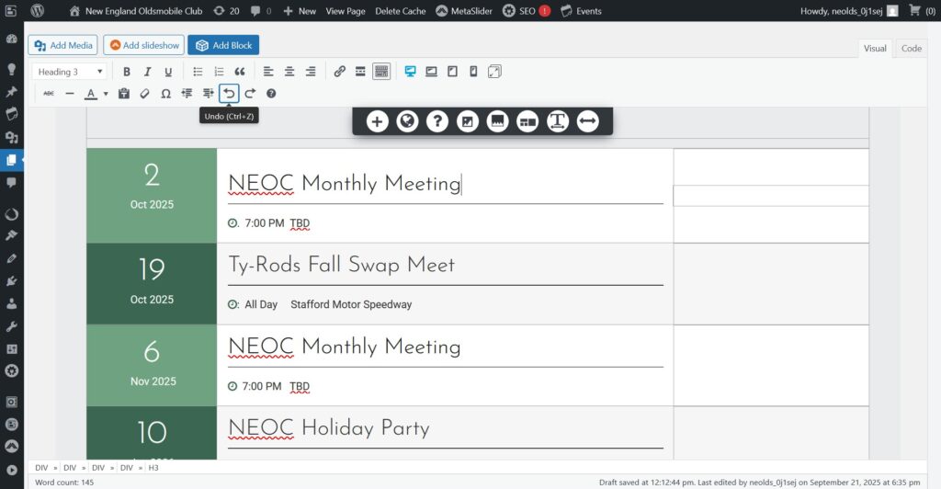Click the Add Block button
941x489 pixels.
(x=223, y=45)
